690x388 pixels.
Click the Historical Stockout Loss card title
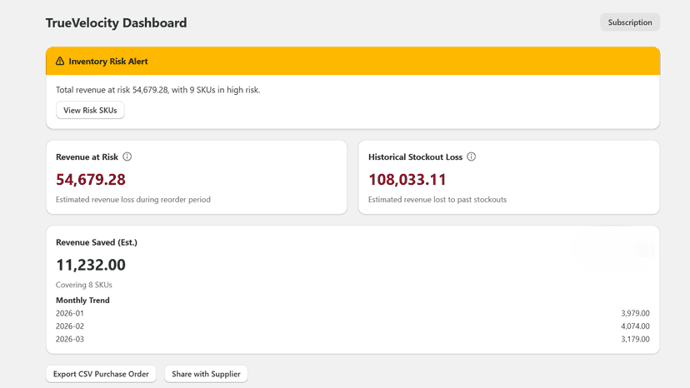click(415, 157)
